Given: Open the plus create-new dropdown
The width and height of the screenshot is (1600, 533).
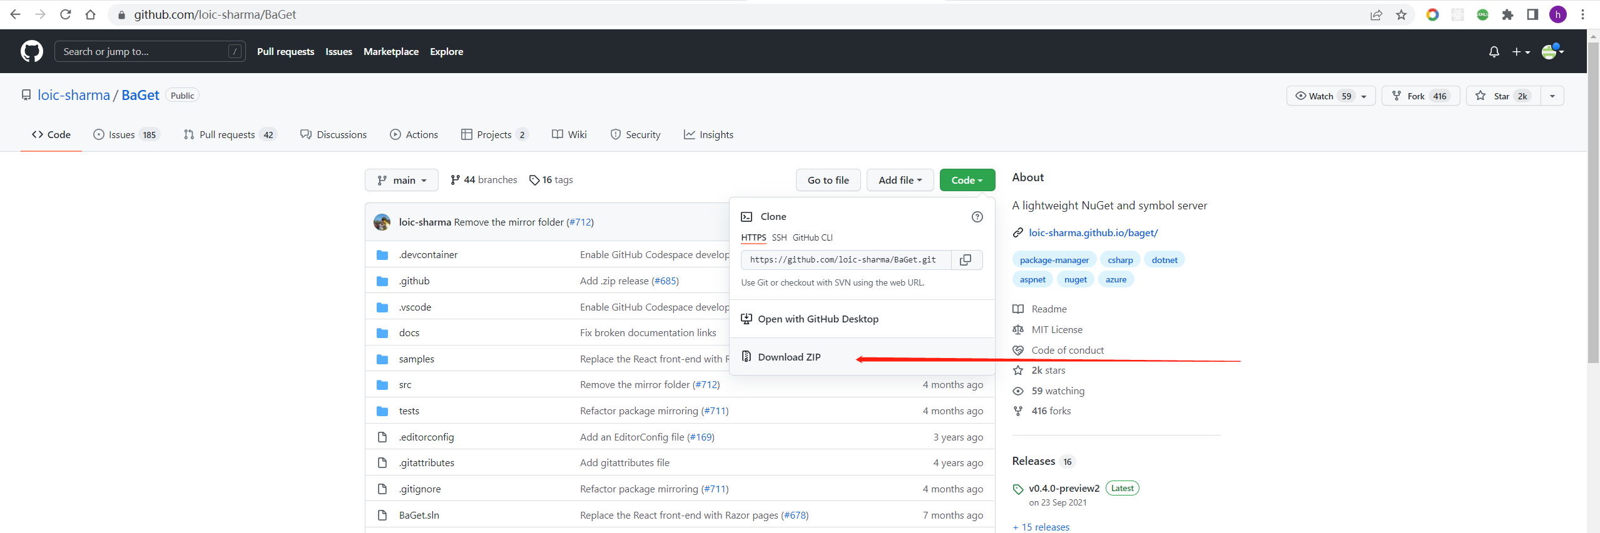Looking at the screenshot, I should click(1521, 52).
